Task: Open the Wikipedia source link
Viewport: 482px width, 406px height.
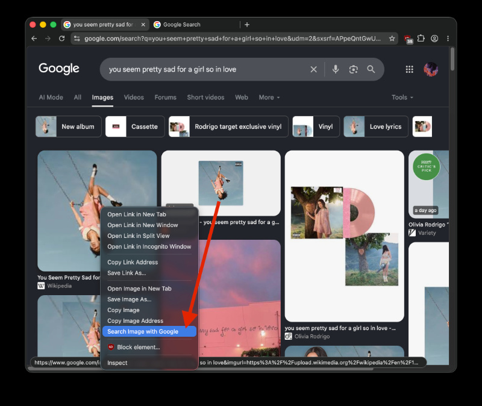Action: pos(55,286)
